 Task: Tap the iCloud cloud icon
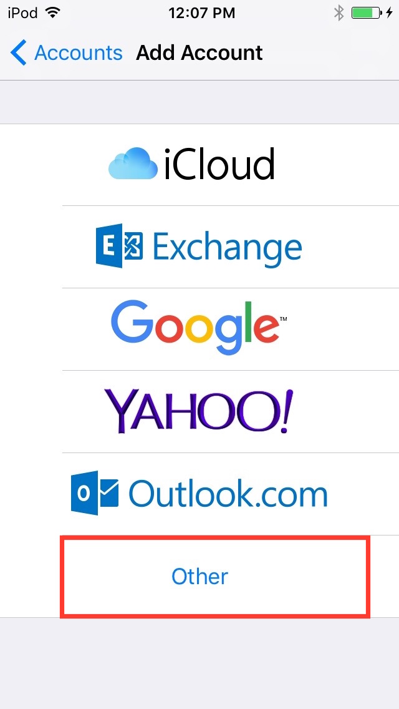point(133,165)
